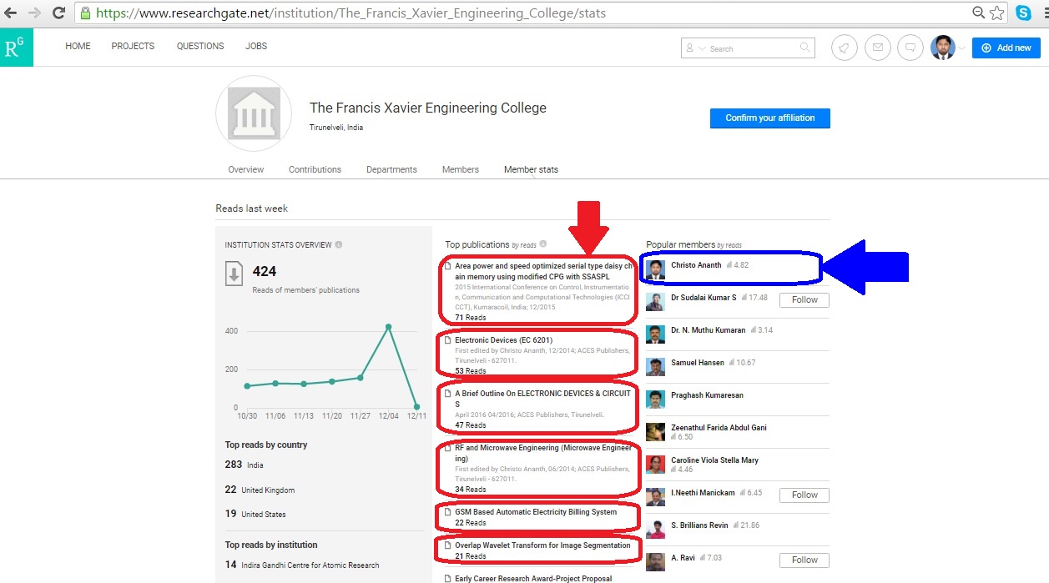Open Area power and speed optimized publication
The height and width of the screenshot is (583, 1049).
click(543, 270)
